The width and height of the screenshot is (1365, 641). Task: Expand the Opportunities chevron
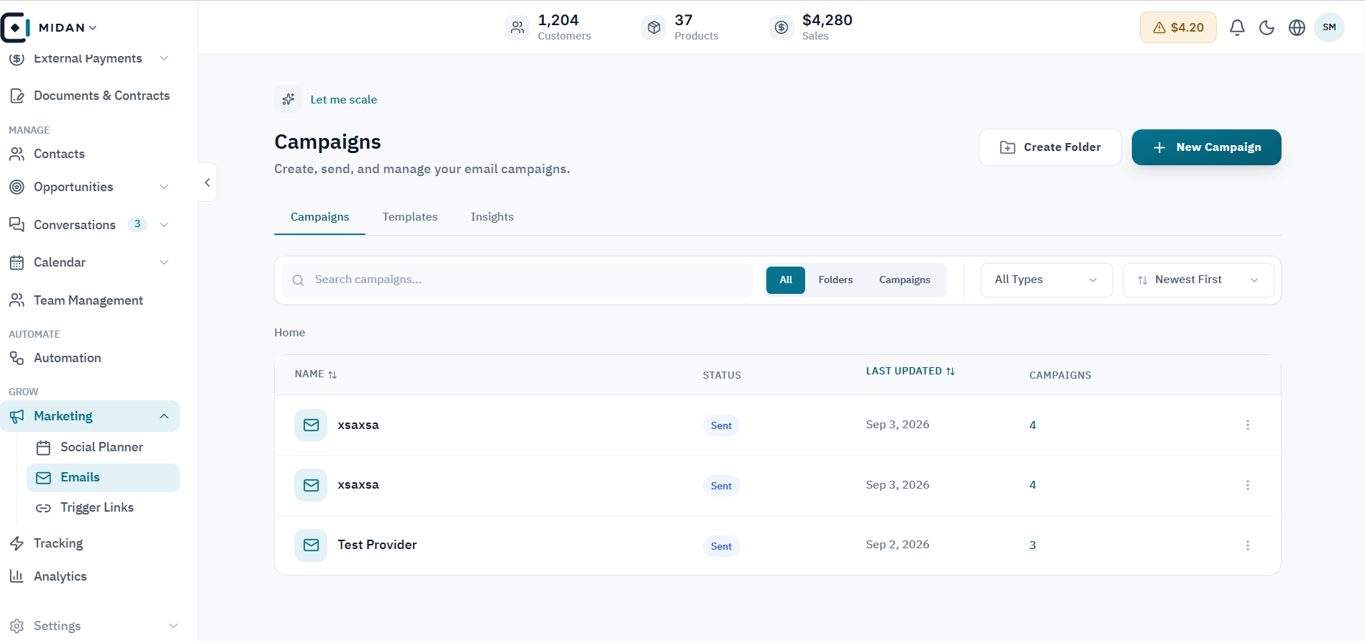click(164, 187)
